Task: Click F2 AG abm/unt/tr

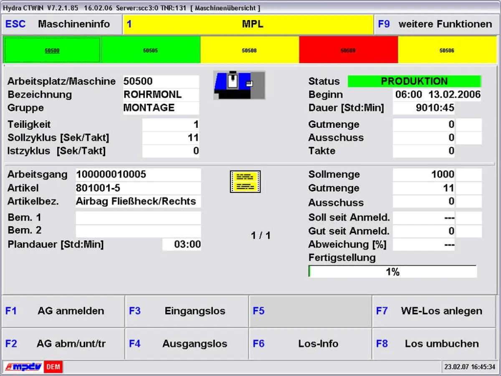Action: (x=63, y=343)
